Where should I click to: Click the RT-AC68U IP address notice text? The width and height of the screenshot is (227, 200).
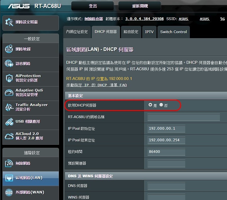coord(99,79)
